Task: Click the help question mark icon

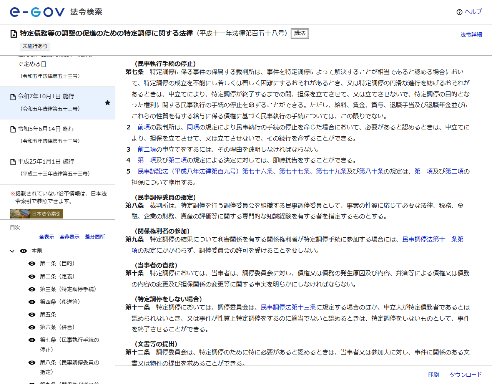Action: pos(459,12)
